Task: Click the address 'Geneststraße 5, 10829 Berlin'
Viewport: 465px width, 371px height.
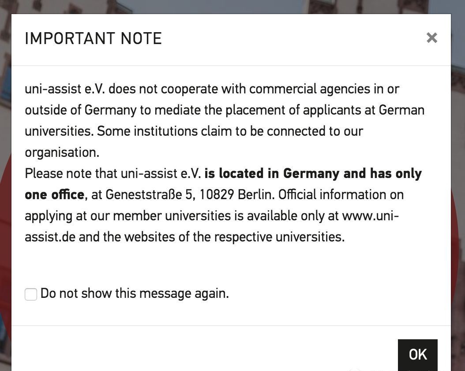Action: pyautogui.click(x=190, y=194)
